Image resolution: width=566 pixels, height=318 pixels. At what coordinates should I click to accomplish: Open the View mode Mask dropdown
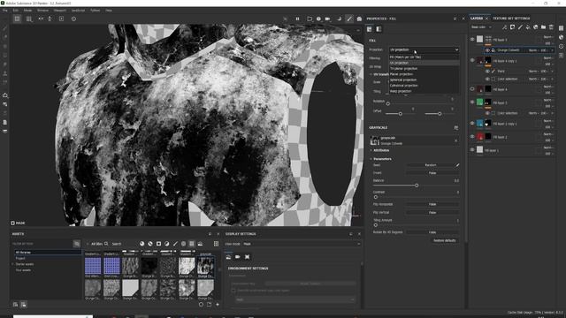pyautogui.click(x=301, y=244)
